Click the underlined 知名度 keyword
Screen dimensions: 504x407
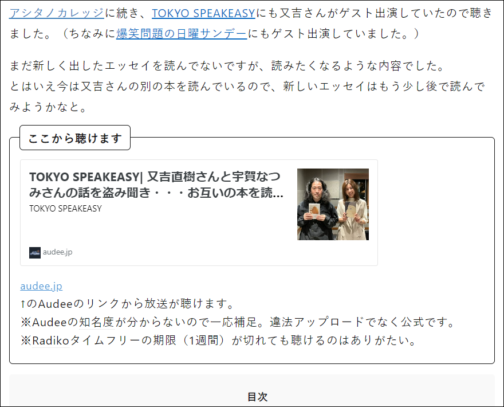tap(96, 322)
